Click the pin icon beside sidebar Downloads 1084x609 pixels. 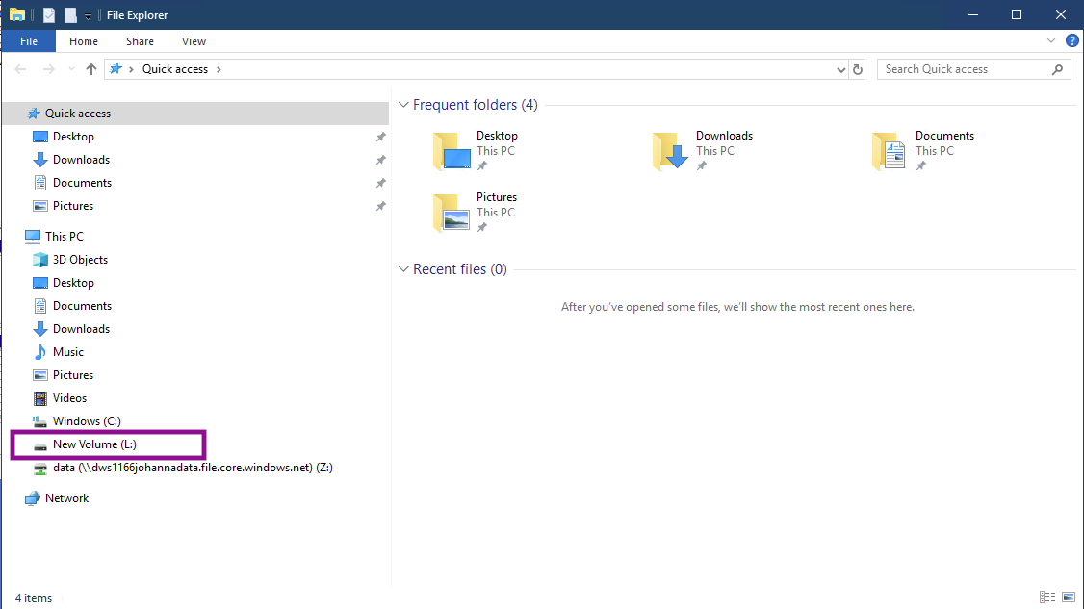pyautogui.click(x=380, y=160)
